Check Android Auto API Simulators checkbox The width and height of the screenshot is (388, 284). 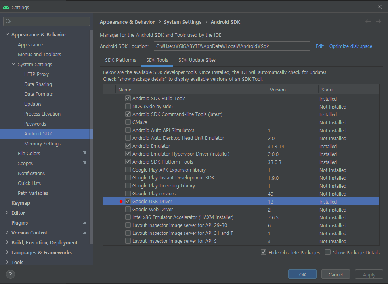tap(128, 130)
